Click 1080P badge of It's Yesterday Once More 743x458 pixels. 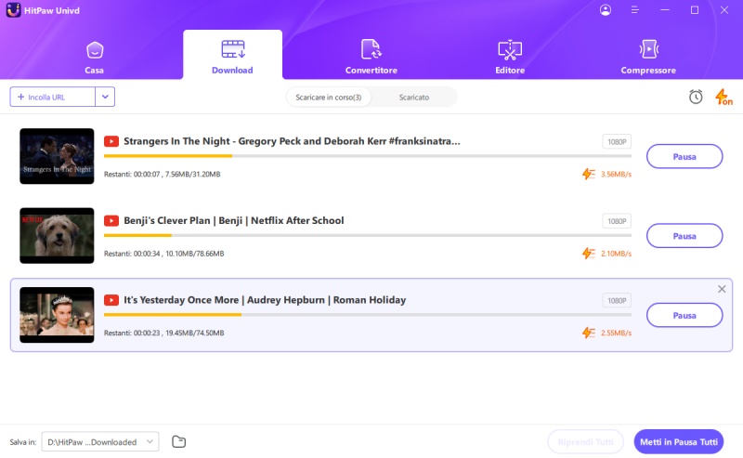click(x=617, y=301)
